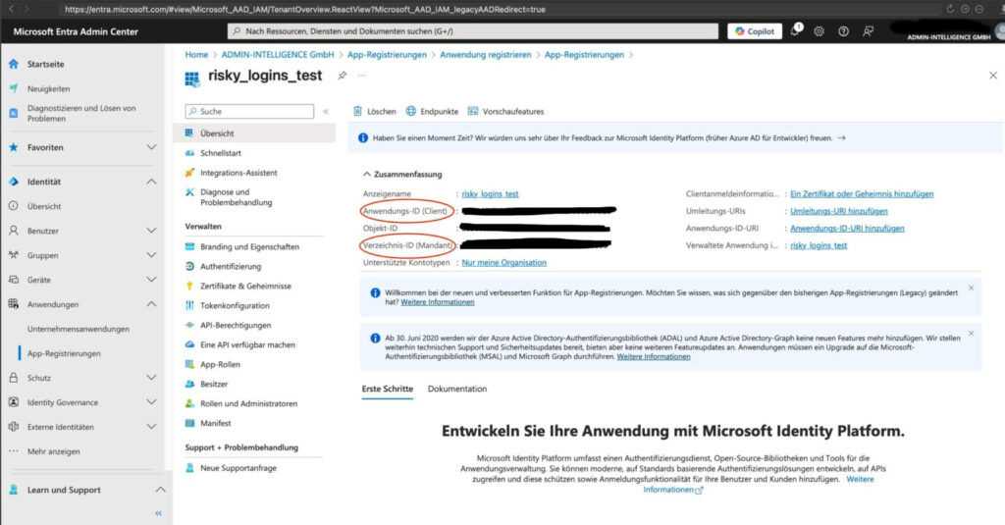
Task: Open Branding und Eigenschaften
Action: [249, 246]
